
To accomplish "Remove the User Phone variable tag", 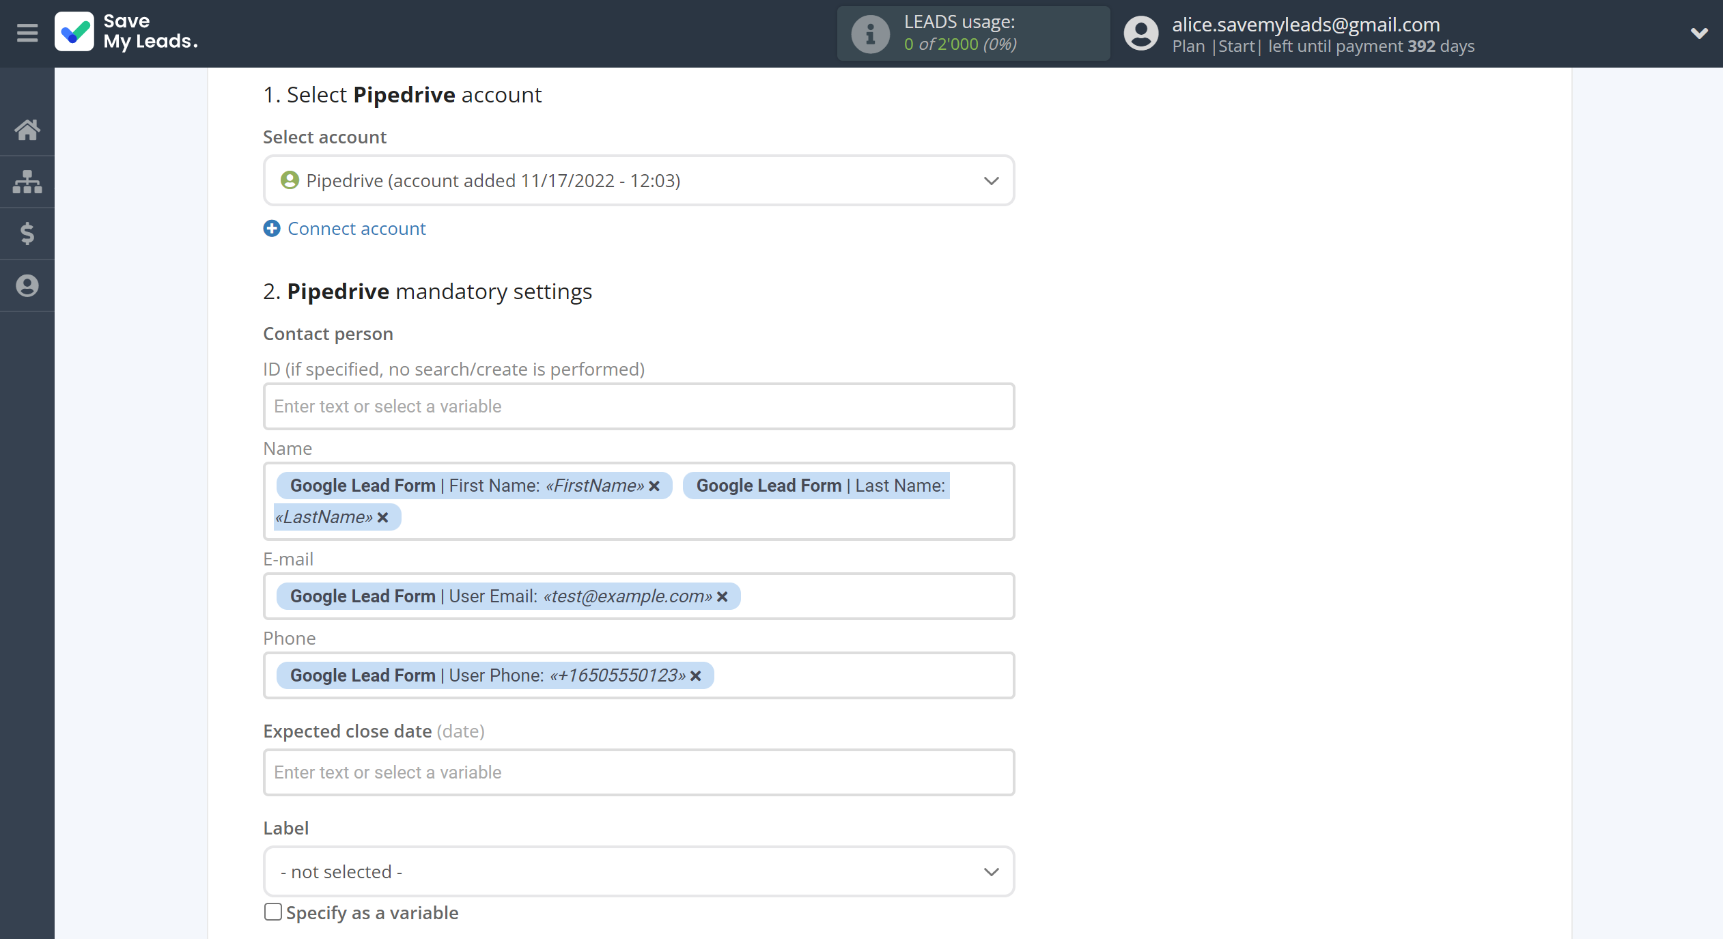I will tap(696, 675).
